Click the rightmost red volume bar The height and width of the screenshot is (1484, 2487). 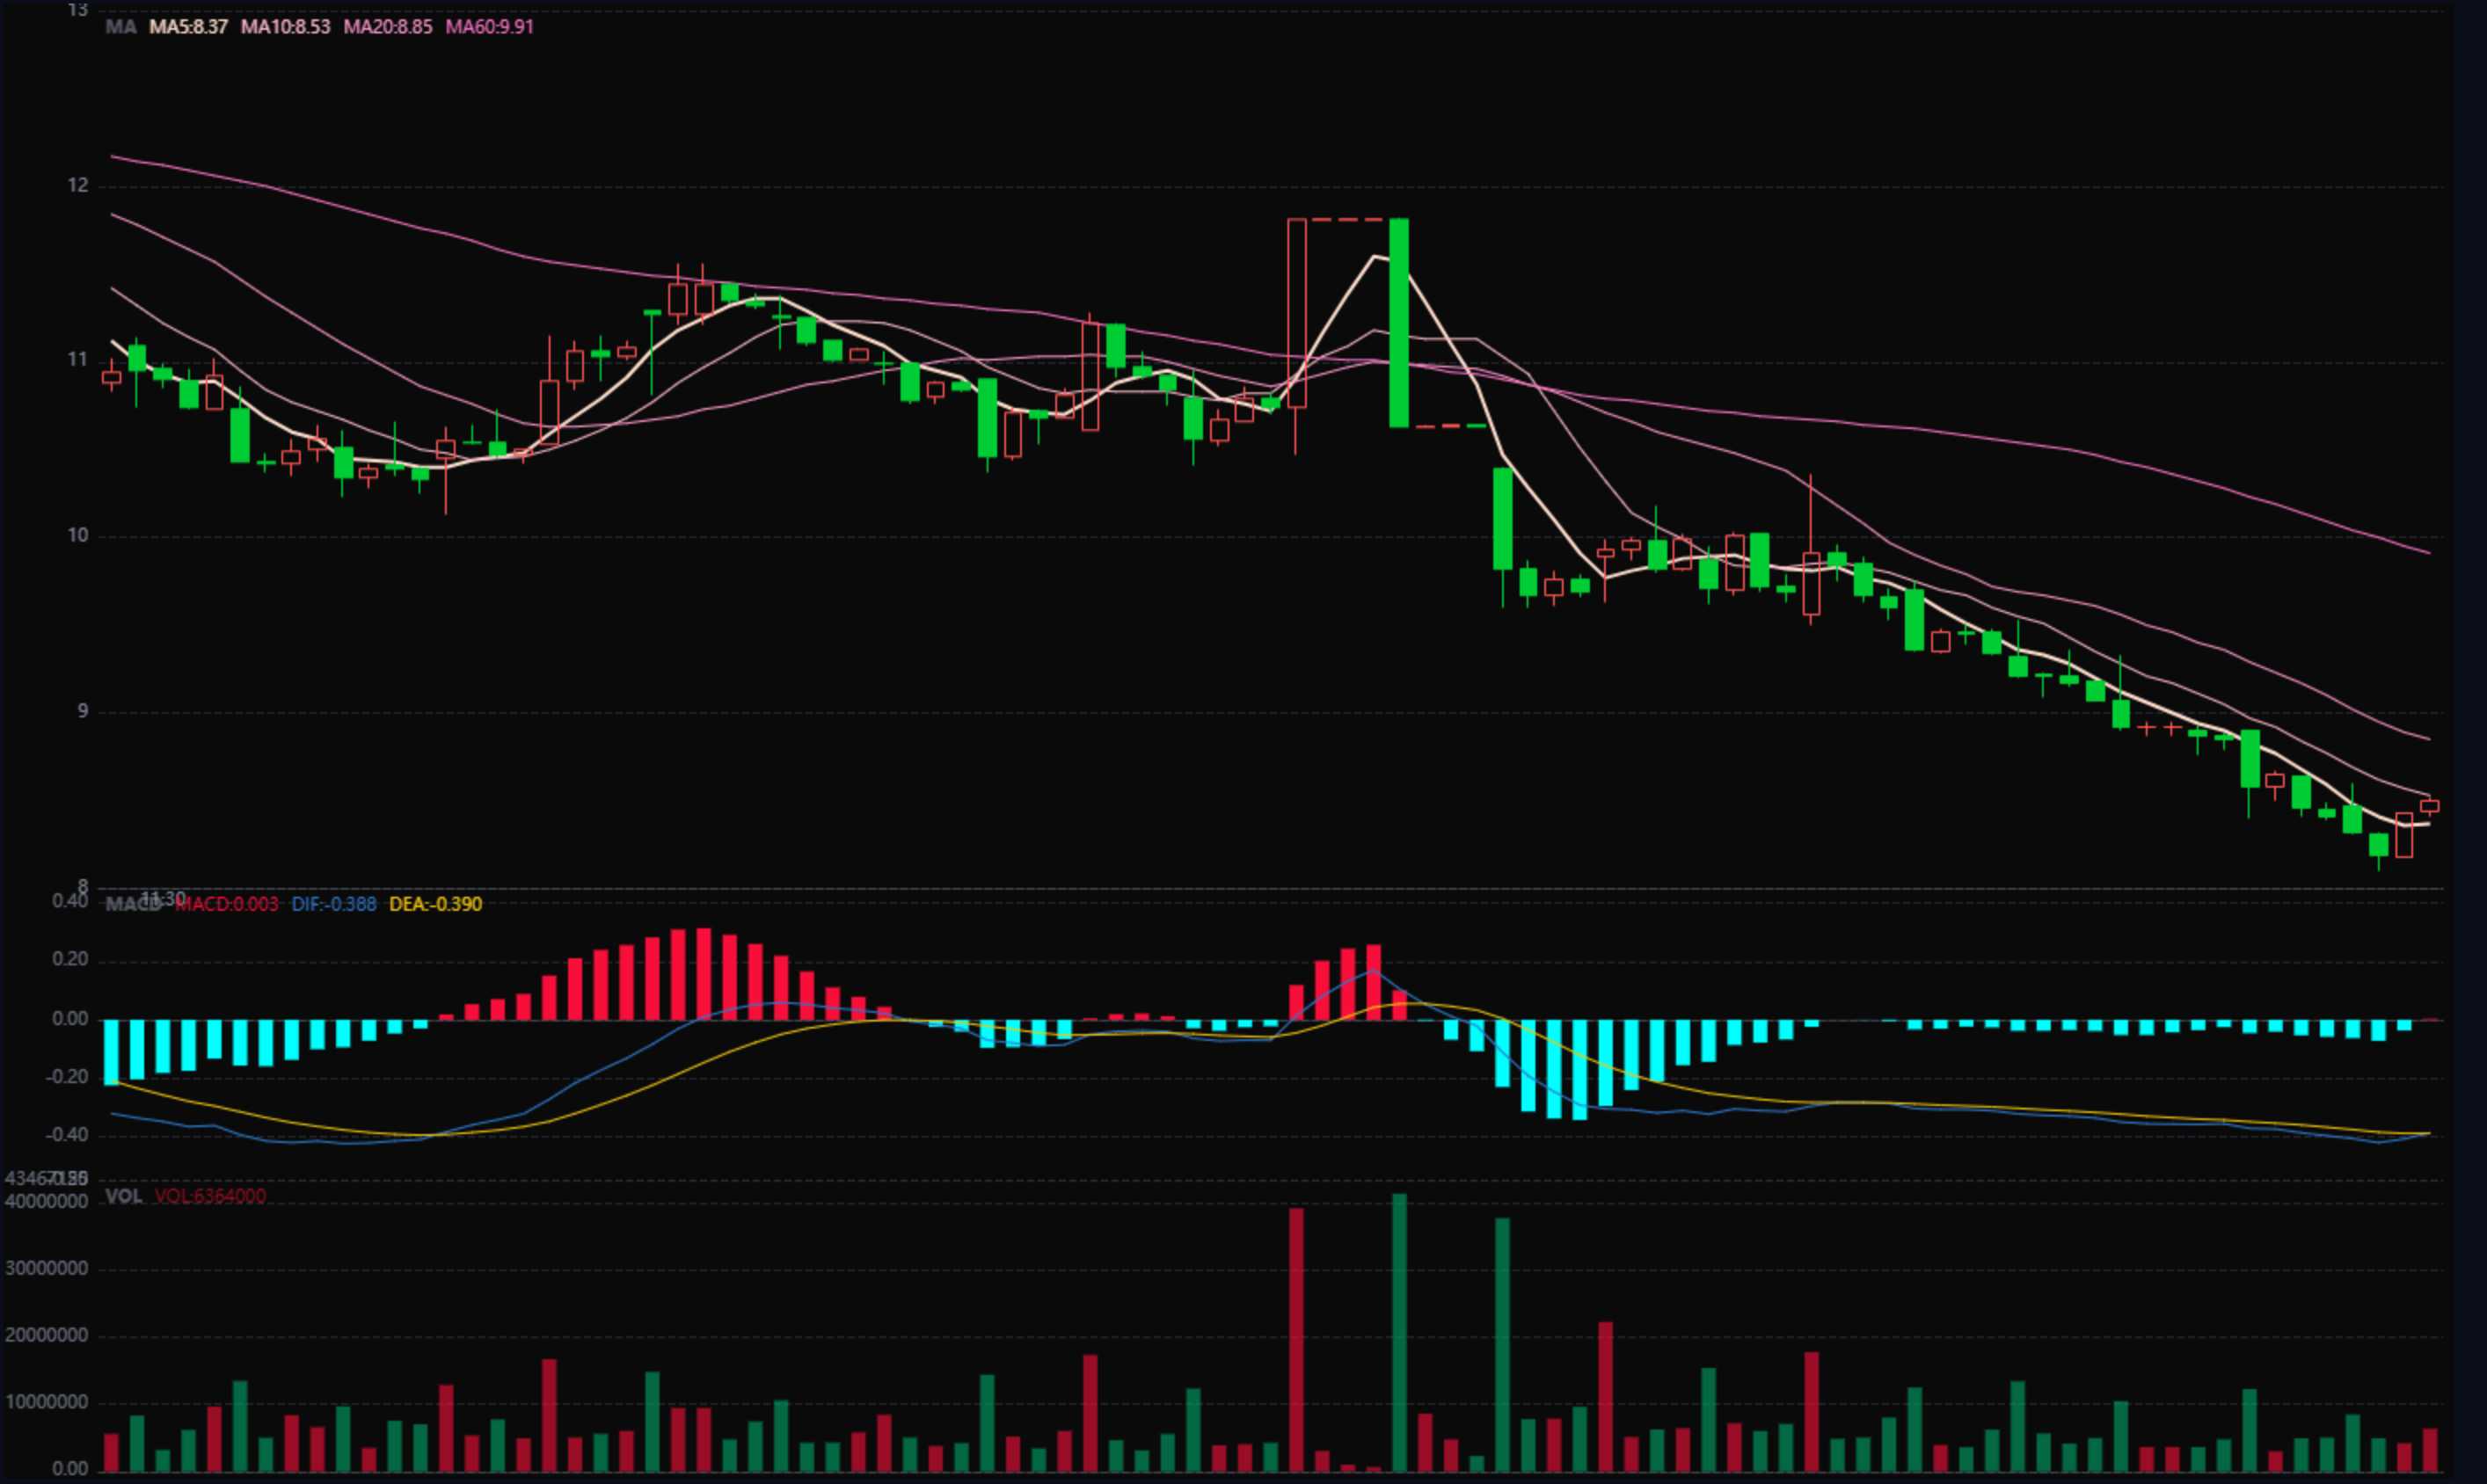(2429, 1450)
